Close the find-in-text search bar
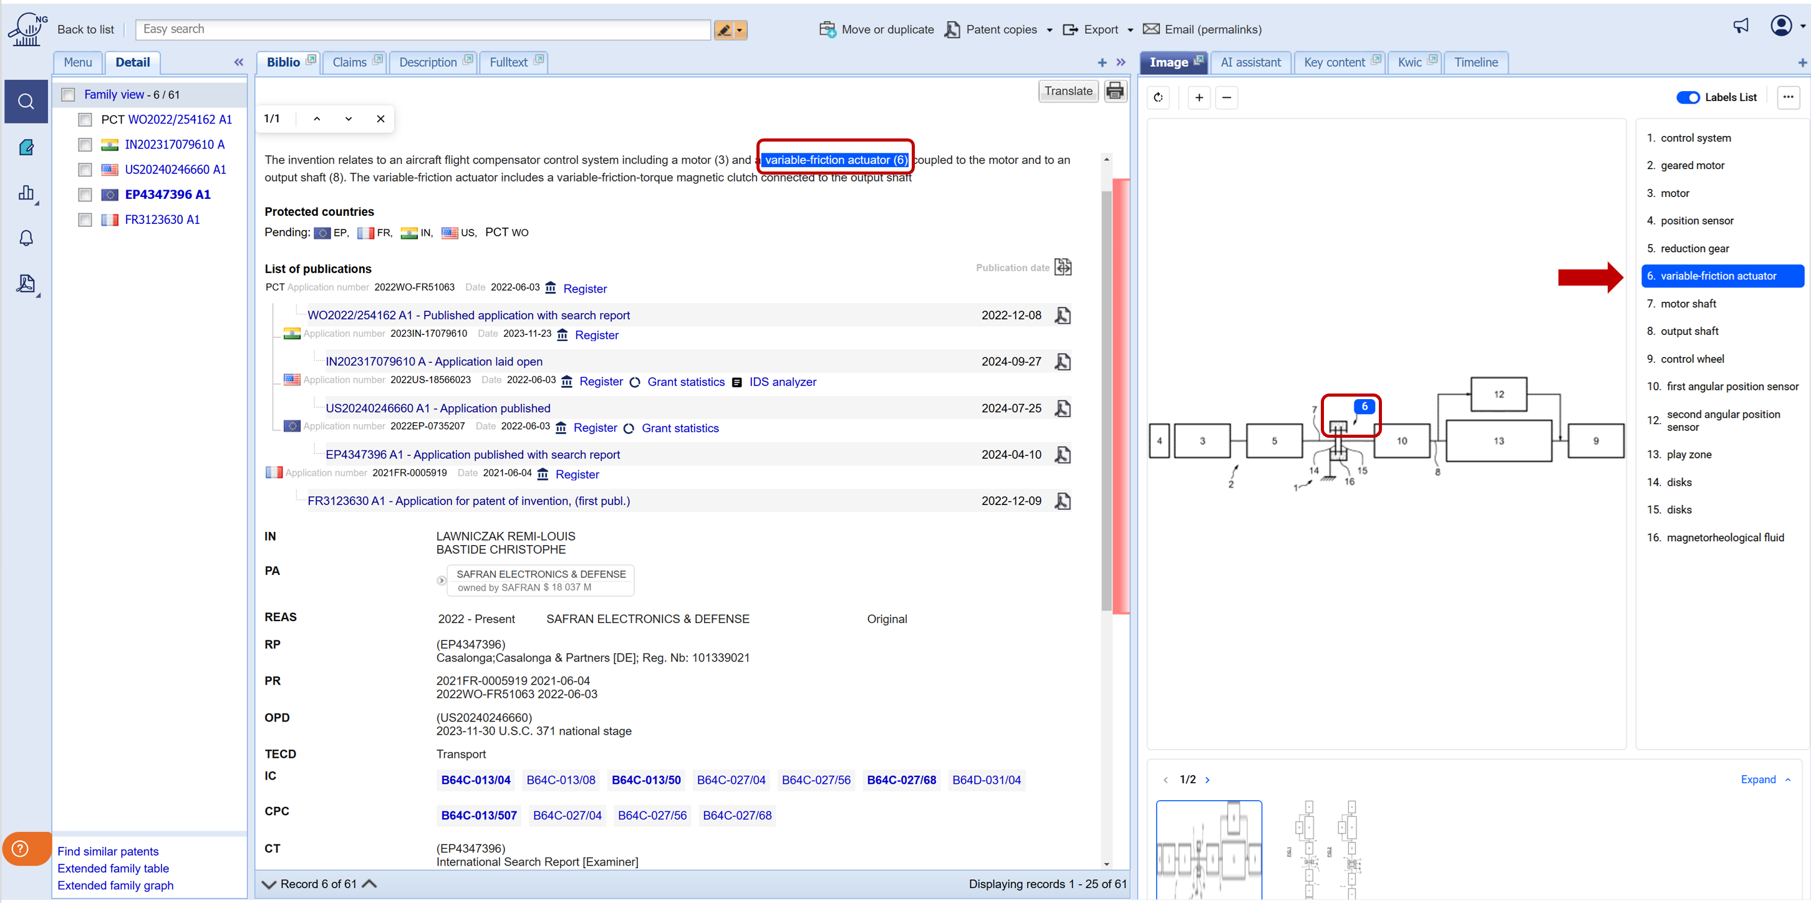1811x903 pixels. pos(380,118)
